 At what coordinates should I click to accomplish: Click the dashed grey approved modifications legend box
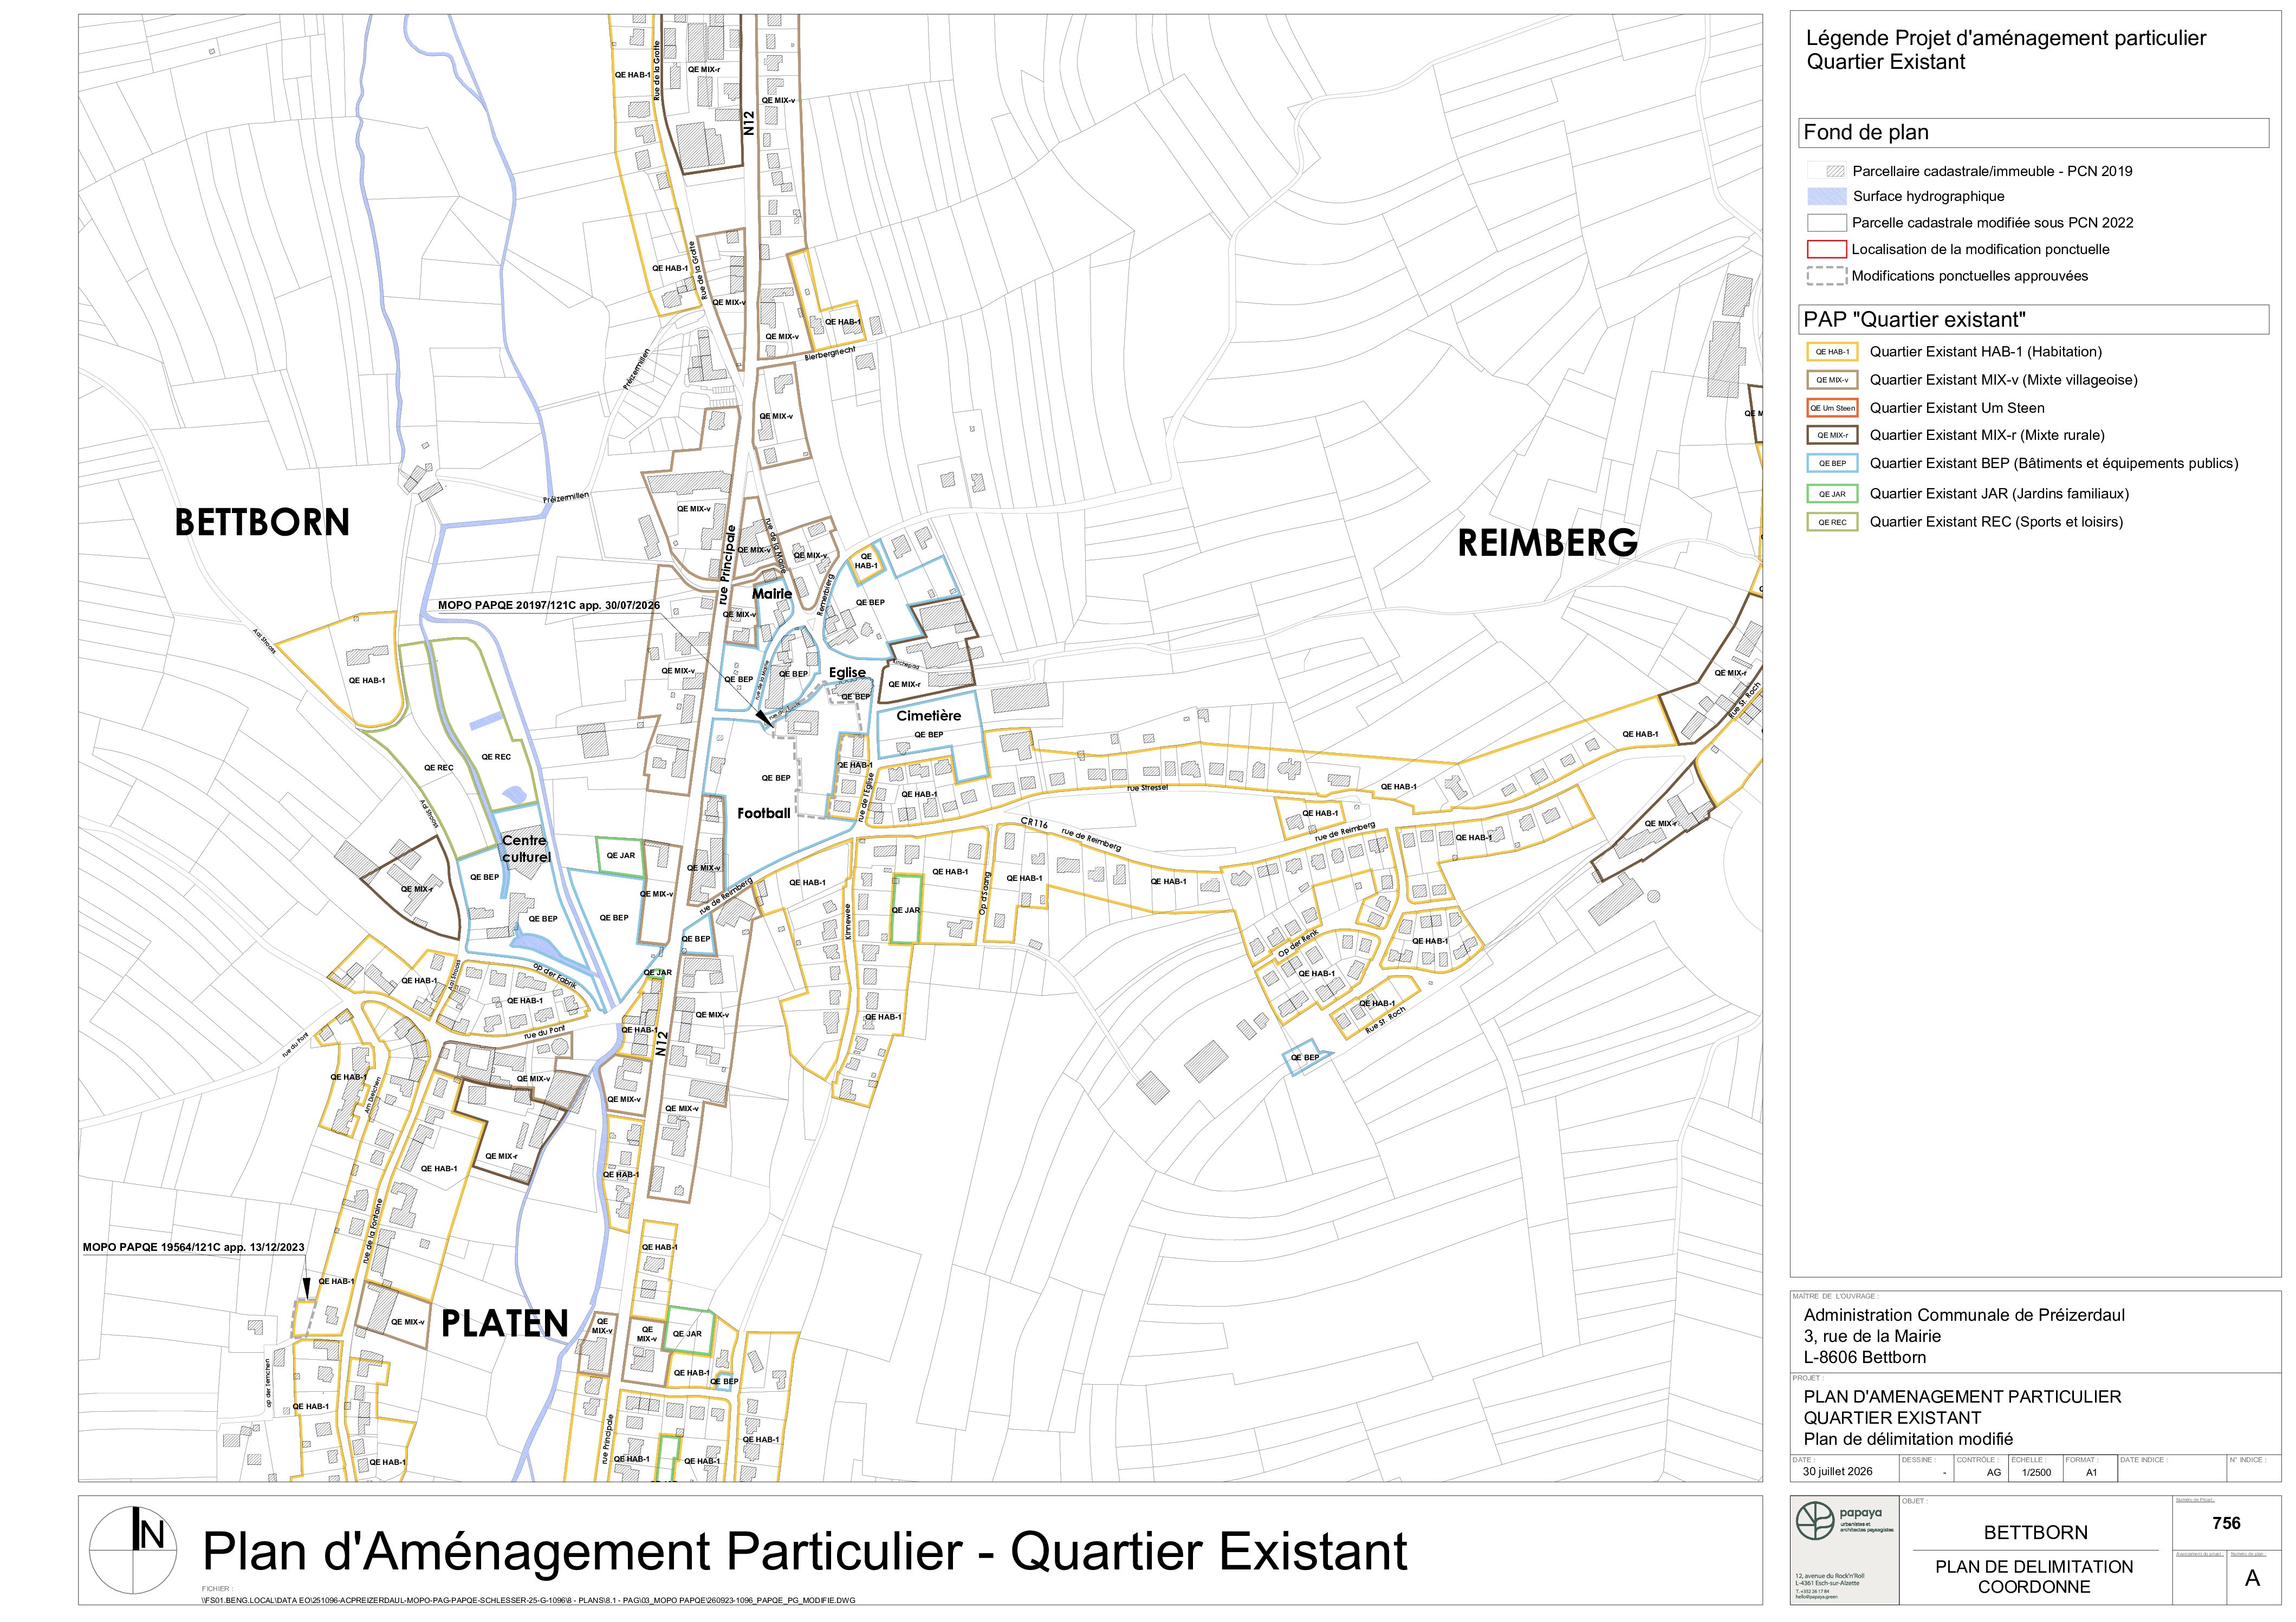tap(1826, 276)
